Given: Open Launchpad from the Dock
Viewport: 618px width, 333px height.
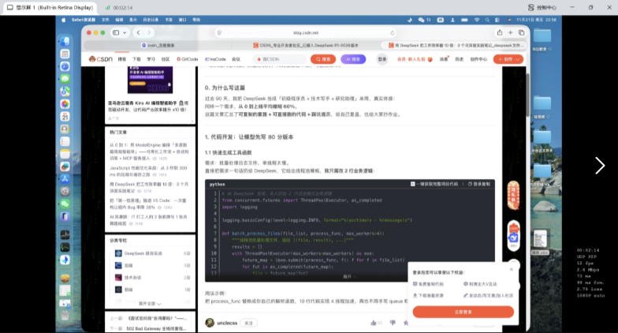Looking at the screenshot, I should [65, 54].
